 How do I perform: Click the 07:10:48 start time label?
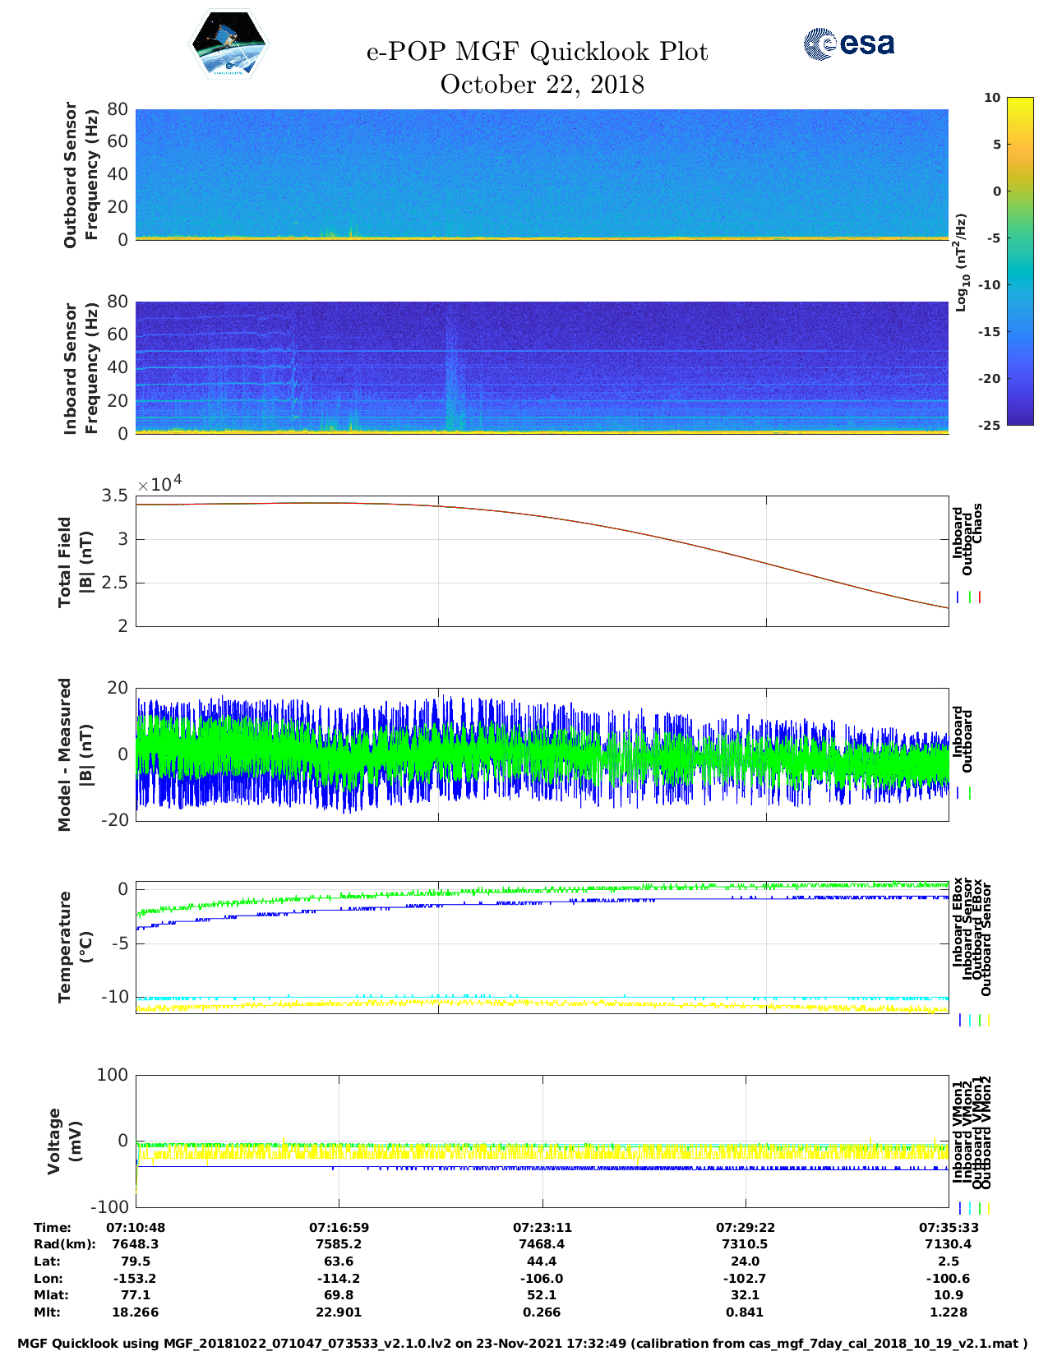(136, 1227)
